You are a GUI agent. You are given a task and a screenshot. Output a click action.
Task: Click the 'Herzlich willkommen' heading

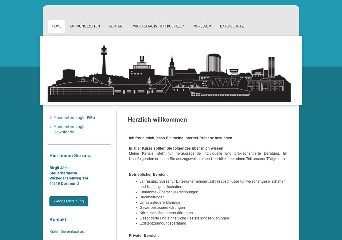(157, 120)
